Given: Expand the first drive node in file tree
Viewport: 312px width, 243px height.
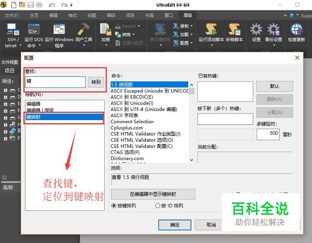Looking at the screenshot, I should [x=6, y=90].
